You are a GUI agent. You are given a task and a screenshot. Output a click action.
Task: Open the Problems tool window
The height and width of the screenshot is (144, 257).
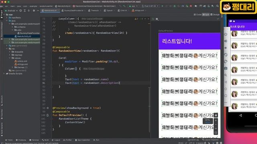(x=21, y=140)
